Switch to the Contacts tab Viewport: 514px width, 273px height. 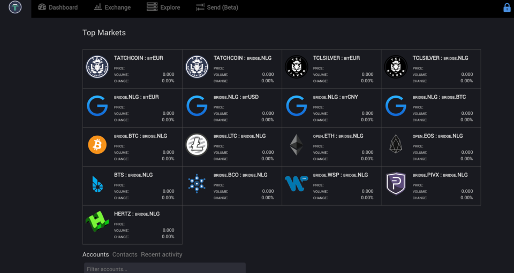[125, 254]
